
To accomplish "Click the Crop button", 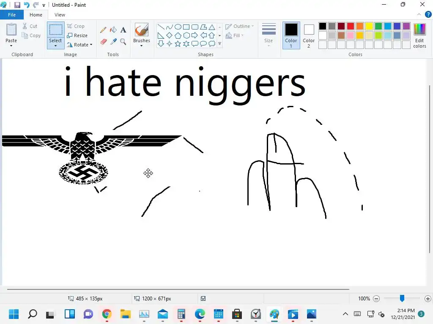I will (76, 26).
